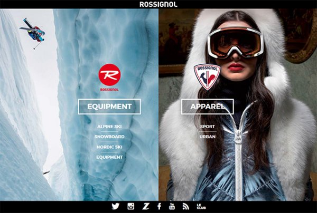Choose the Nordic Ski link

tap(109, 147)
